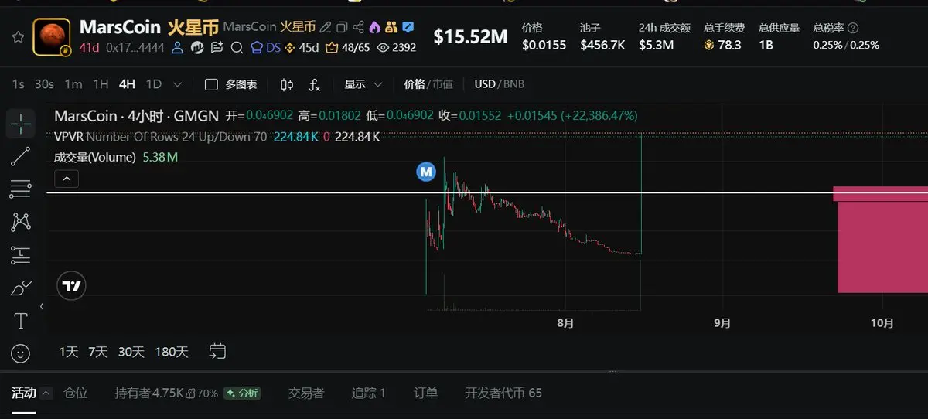Open the round chart-analytics icon in the header
Screen dimensions: 928x419
196,47
